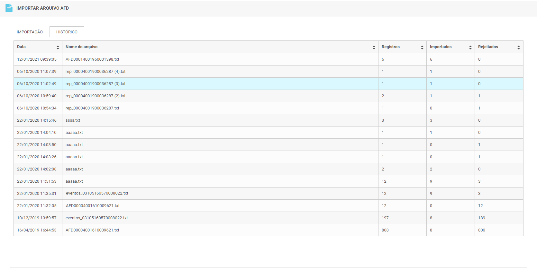Sort table by the Data header label
Viewport: 537px width, 279px height.
[x=22, y=47]
